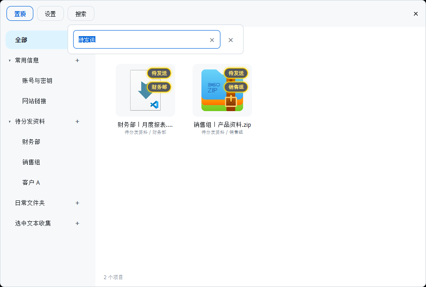The width and height of the screenshot is (426, 287).
Task: Click 待发送 tag on 产品资料.zip
Action: (x=236, y=73)
